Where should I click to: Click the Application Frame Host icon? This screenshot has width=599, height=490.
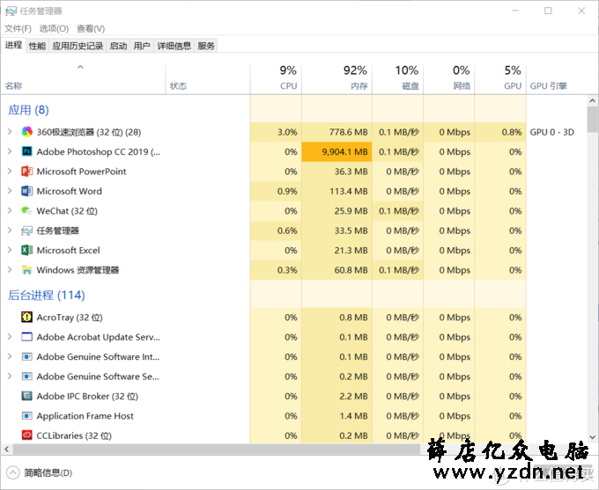(26, 415)
